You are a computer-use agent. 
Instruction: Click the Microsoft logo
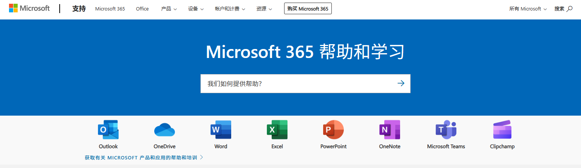(x=29, y=8)
